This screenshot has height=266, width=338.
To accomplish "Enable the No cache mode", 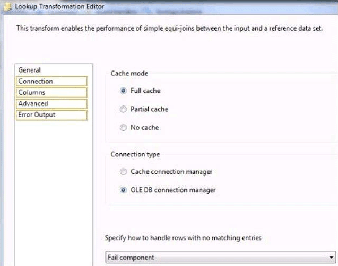I will pos(124,128).
